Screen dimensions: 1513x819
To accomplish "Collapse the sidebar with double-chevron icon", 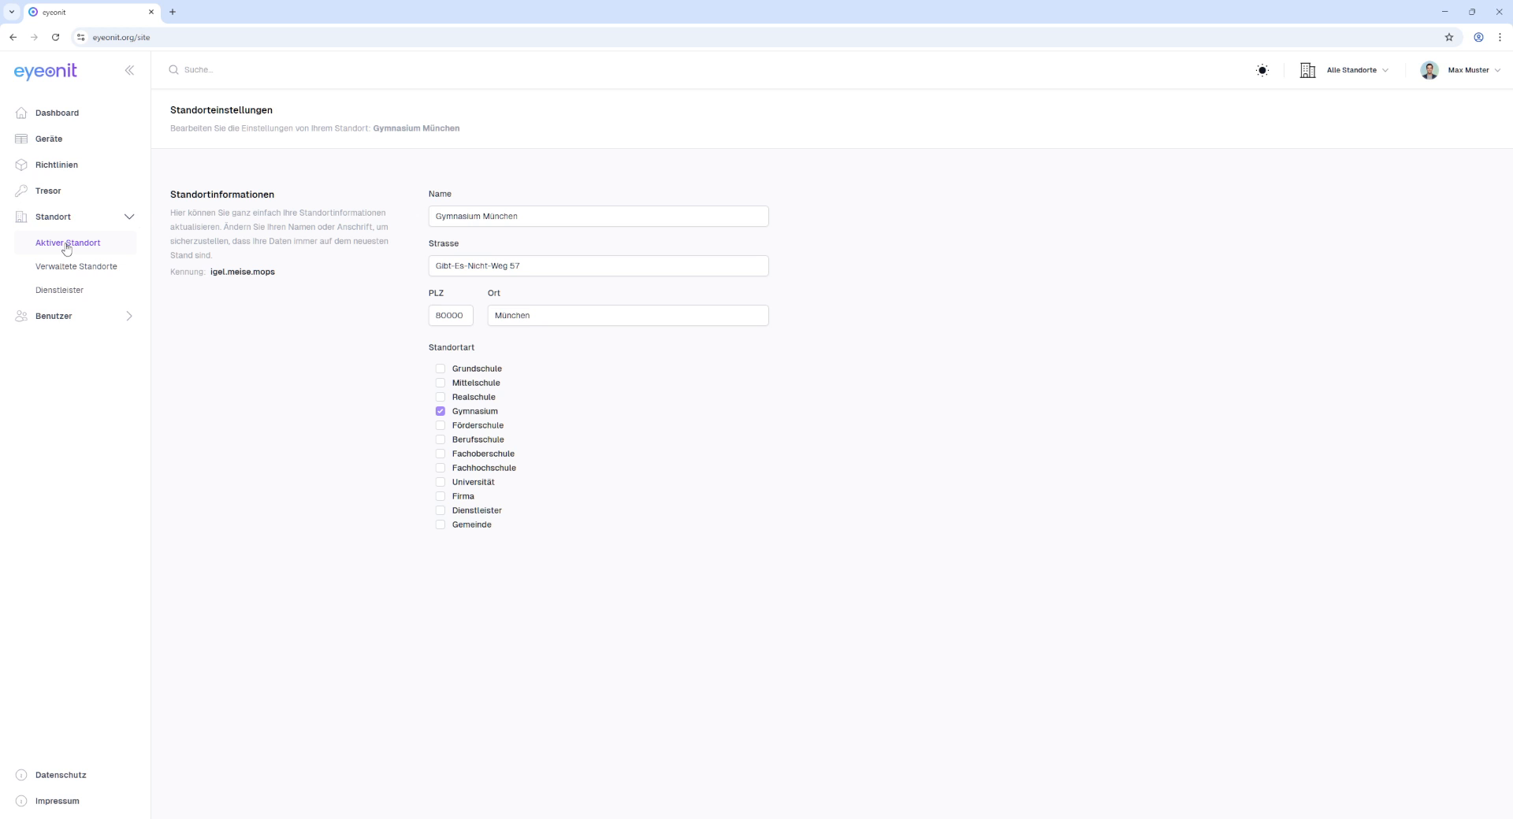I will [x=129, y=71].
